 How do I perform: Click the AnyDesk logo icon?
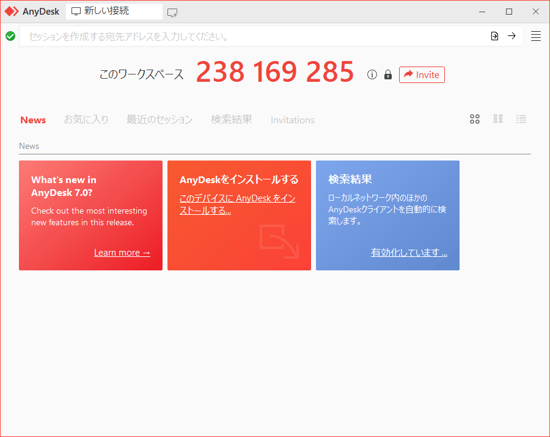click(x=12, y=12)
